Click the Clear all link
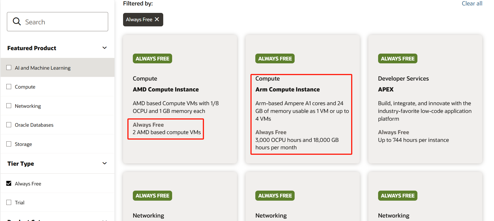Image resolution: width=494 pixels, height=221 pixels. point(472,3)
